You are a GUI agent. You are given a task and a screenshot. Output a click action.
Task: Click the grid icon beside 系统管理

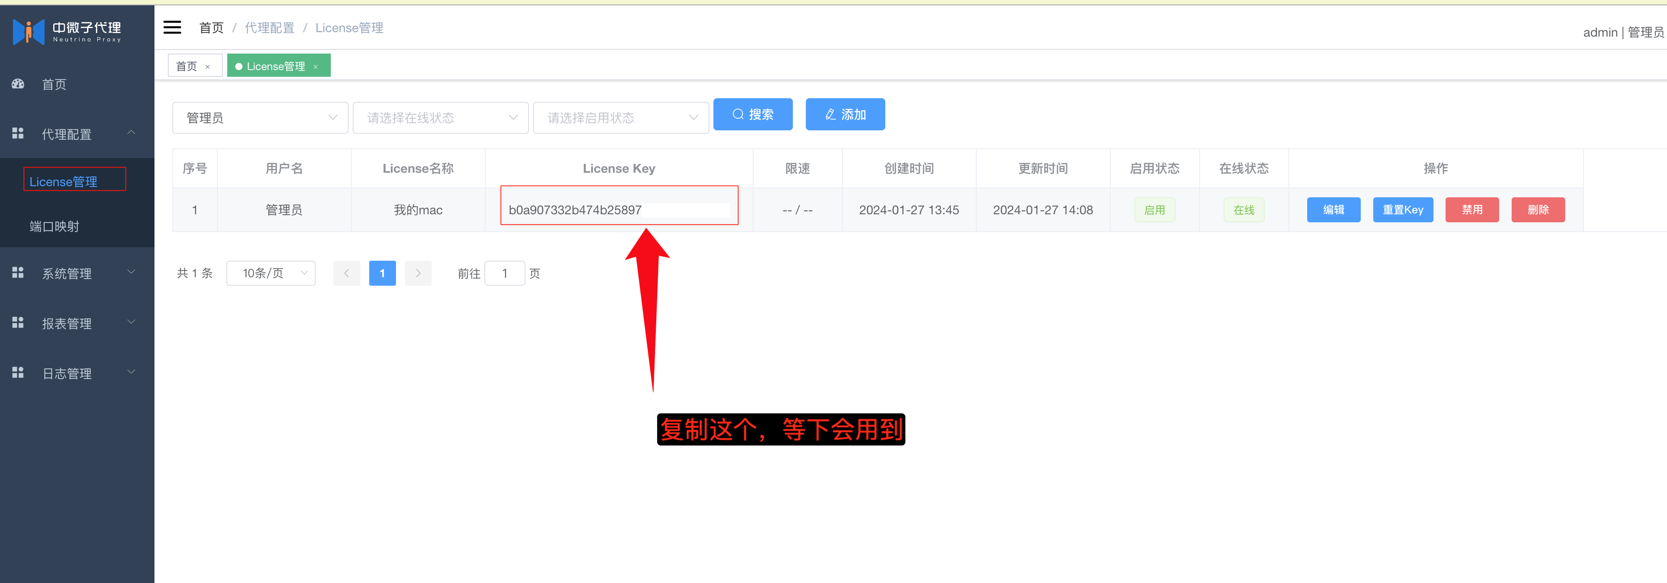(x=18, y=273)
